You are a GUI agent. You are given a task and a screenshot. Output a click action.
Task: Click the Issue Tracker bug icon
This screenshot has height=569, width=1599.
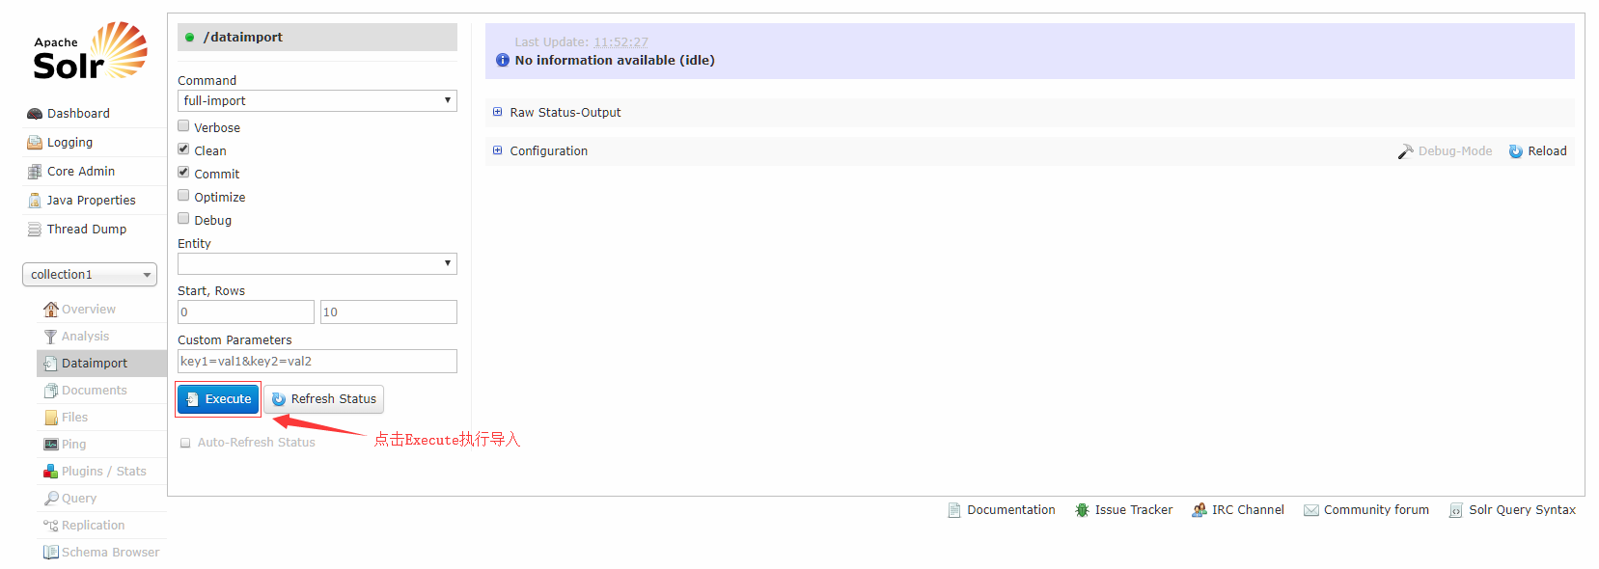click(1082, 510)
